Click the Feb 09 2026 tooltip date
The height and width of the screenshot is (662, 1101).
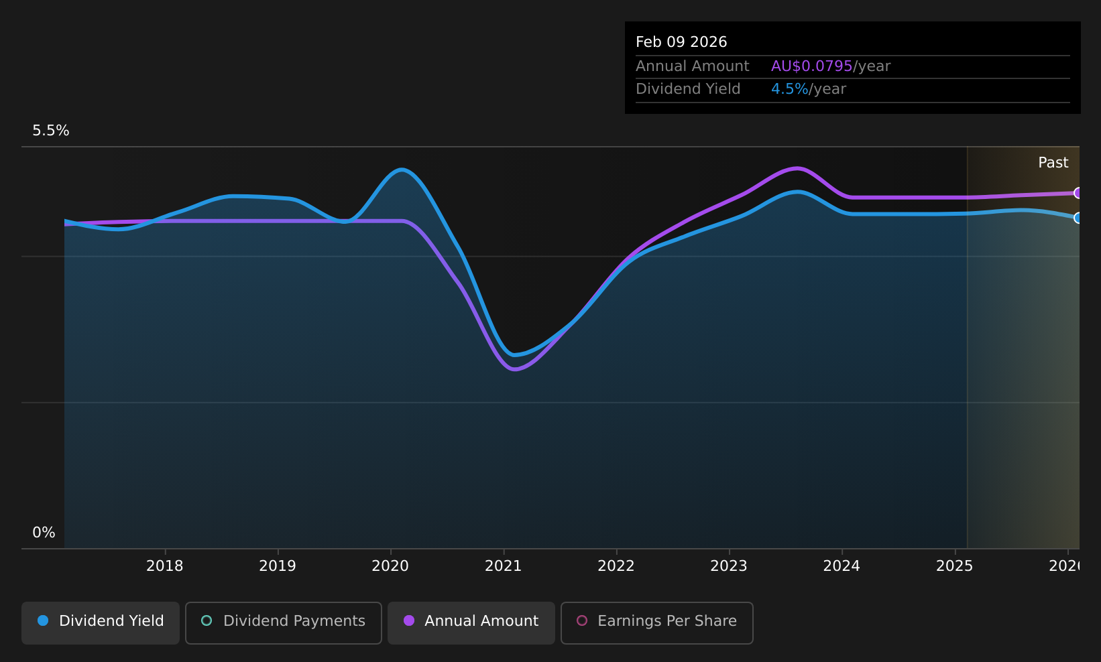pos(681,42)
